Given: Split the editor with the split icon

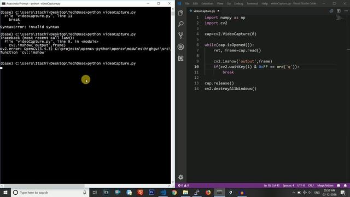Looking at the screenshot, I should coord(339,11).
